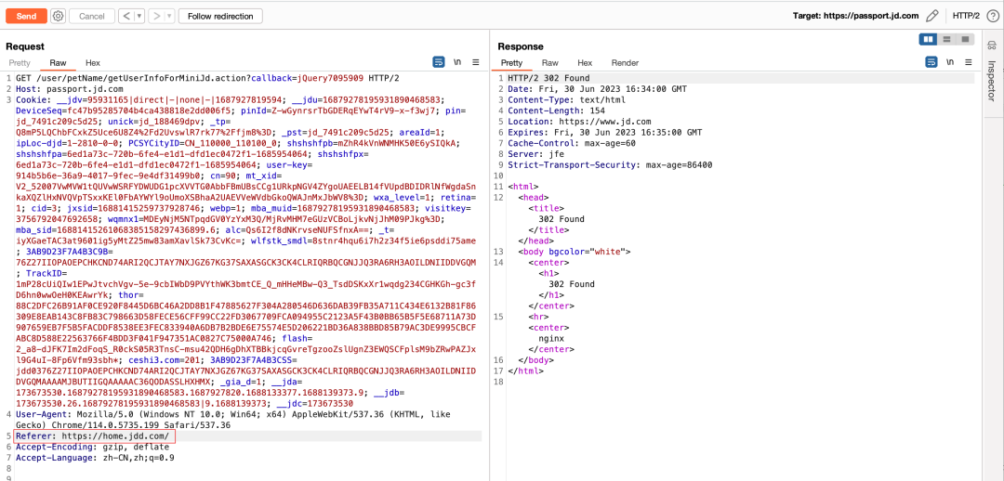Click the nginx text in response body
The height and width of the screenshot is (481, 1004).
point(551,338)
